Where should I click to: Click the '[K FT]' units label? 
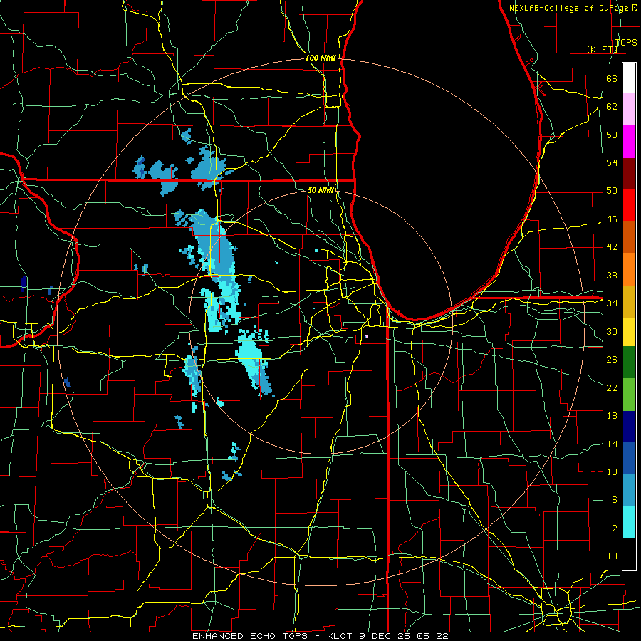(x=603, y=49)
